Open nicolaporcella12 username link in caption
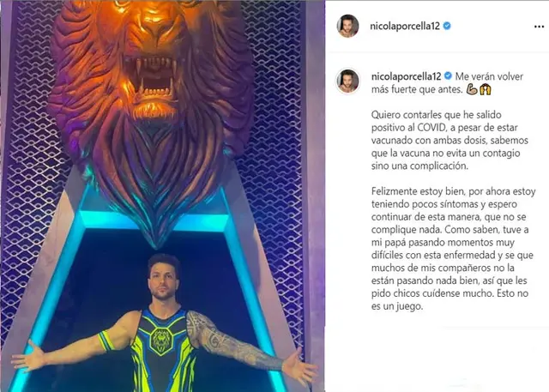 click(x=406, y=76)
